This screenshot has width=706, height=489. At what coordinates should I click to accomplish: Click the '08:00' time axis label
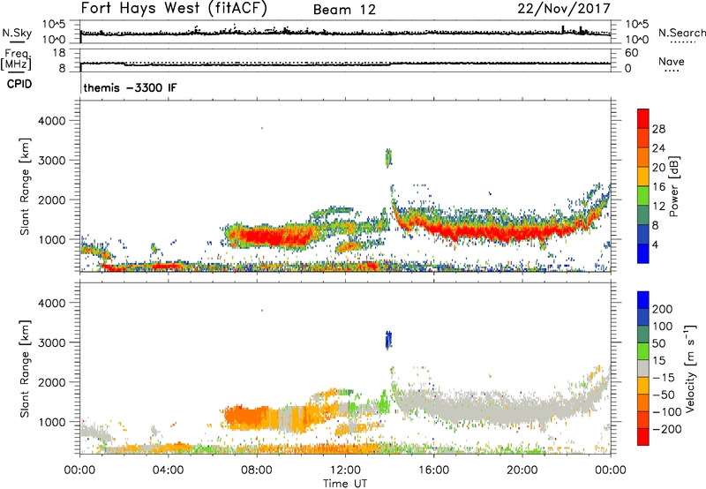pyautogui.click(x=257, y=470)
